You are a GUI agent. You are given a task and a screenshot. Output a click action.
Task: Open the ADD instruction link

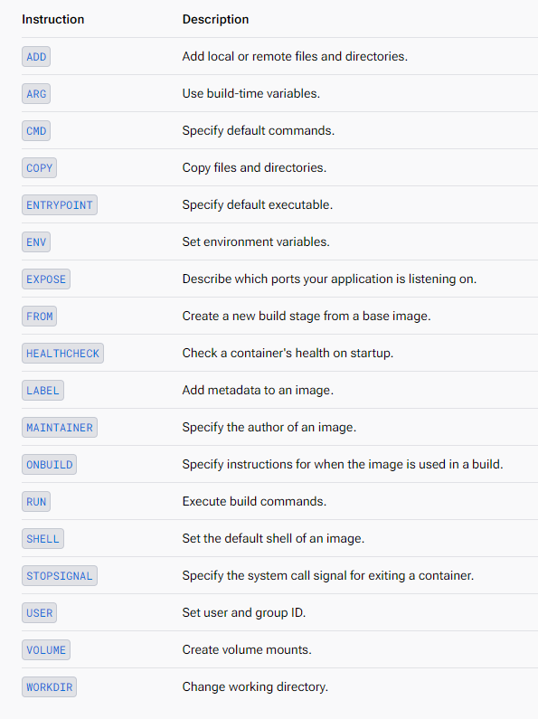[x=36, y=57]
